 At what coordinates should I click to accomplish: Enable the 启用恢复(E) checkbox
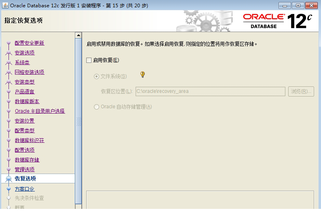coord(89,60)
